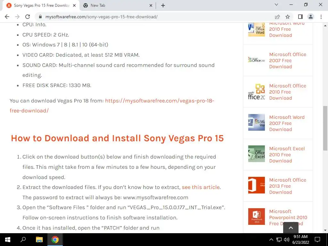Click the address bar URL
328x246 pixels.
102,17
